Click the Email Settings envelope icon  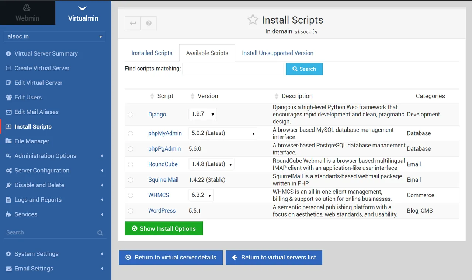(8, 269)
